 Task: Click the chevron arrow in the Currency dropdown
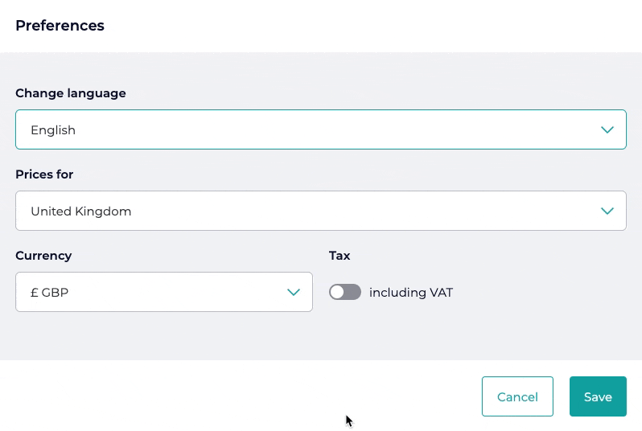pos(294,293)
